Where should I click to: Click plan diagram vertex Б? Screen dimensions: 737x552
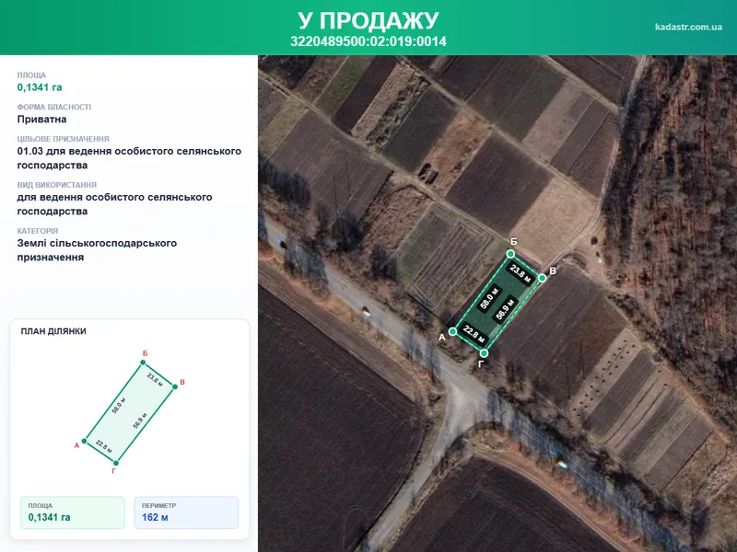143,362
